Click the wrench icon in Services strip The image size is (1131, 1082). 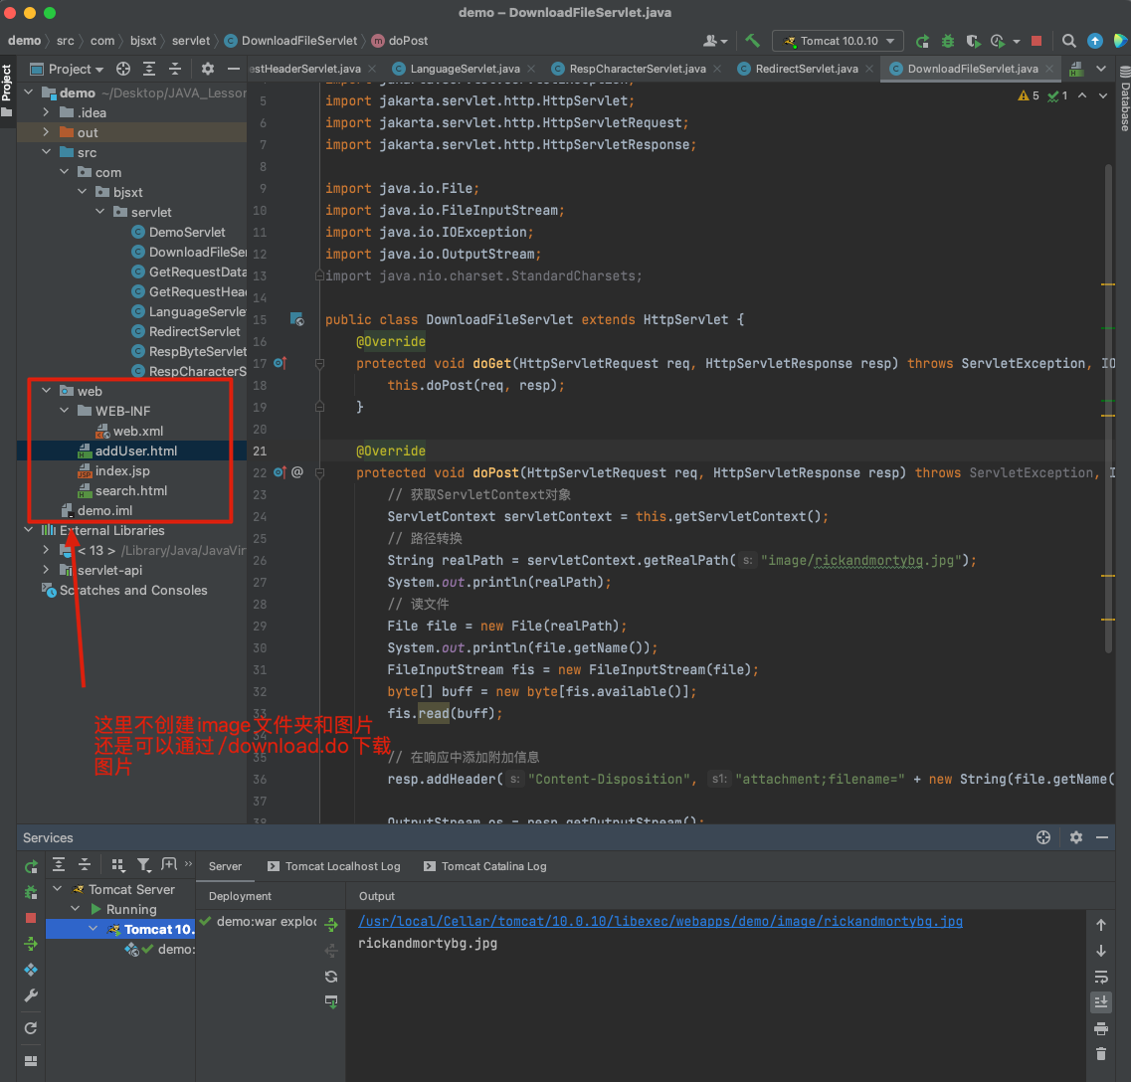pyautogui.click(x=30, y=995)
